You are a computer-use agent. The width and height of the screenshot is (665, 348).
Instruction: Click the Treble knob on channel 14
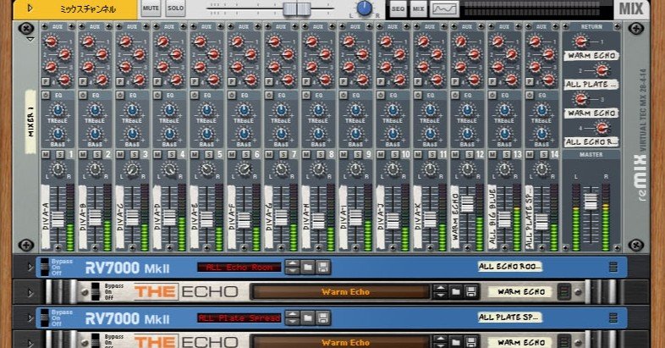[541, 110]
